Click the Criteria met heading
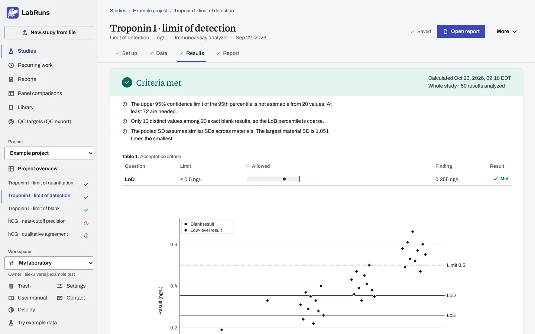Image resolution: width=535 pixels, height=334 pixels. [159, 83]
